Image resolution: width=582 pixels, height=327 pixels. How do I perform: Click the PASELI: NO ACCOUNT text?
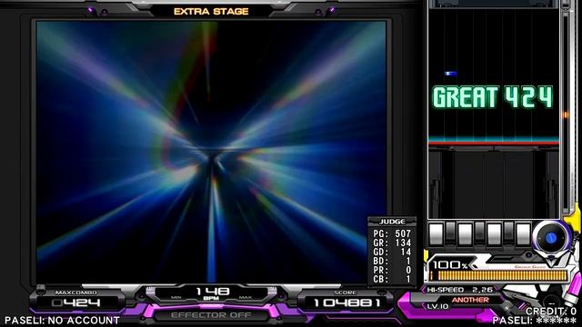(x=62, y=321)
